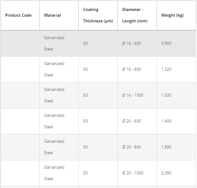Click the Ø 20 - 1000 dimension cell

coord(137,173)
